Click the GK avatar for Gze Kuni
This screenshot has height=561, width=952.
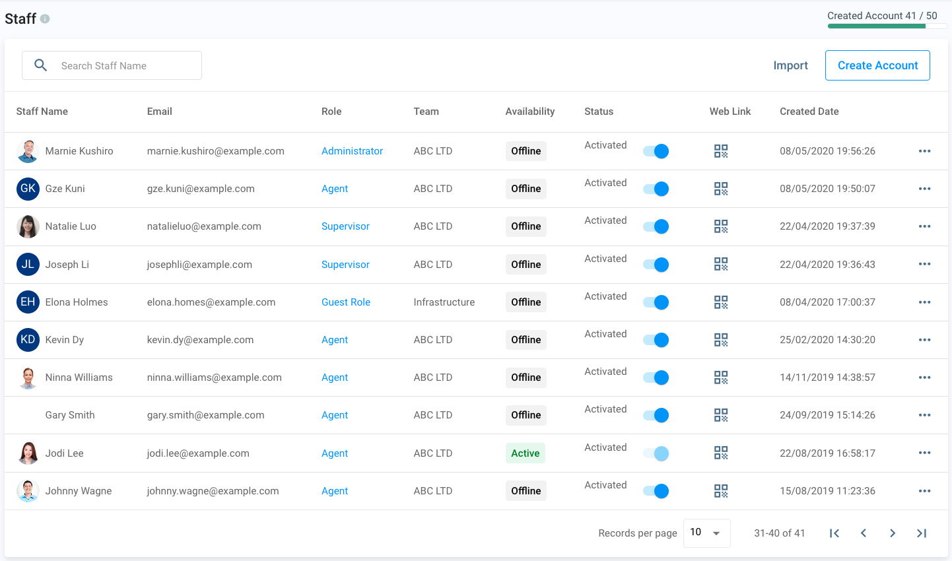28,189
